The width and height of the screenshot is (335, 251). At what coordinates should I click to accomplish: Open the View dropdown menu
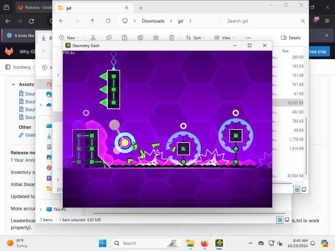(224, 38)
